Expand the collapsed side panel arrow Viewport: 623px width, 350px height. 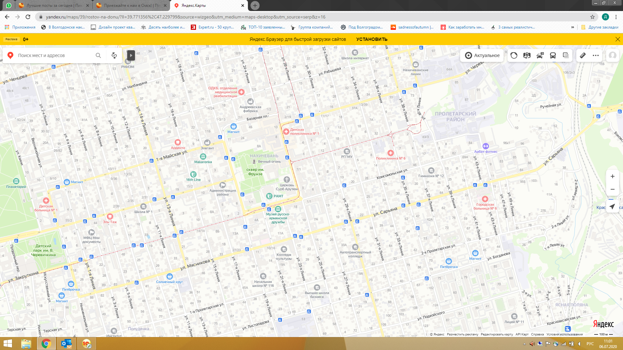click(131, 55)
